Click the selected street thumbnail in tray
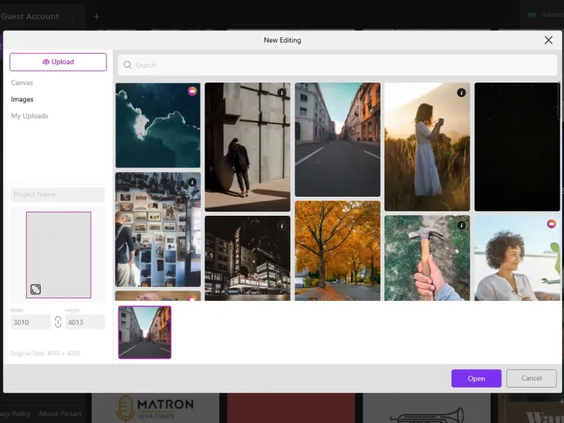 click(x=145, y=332)
